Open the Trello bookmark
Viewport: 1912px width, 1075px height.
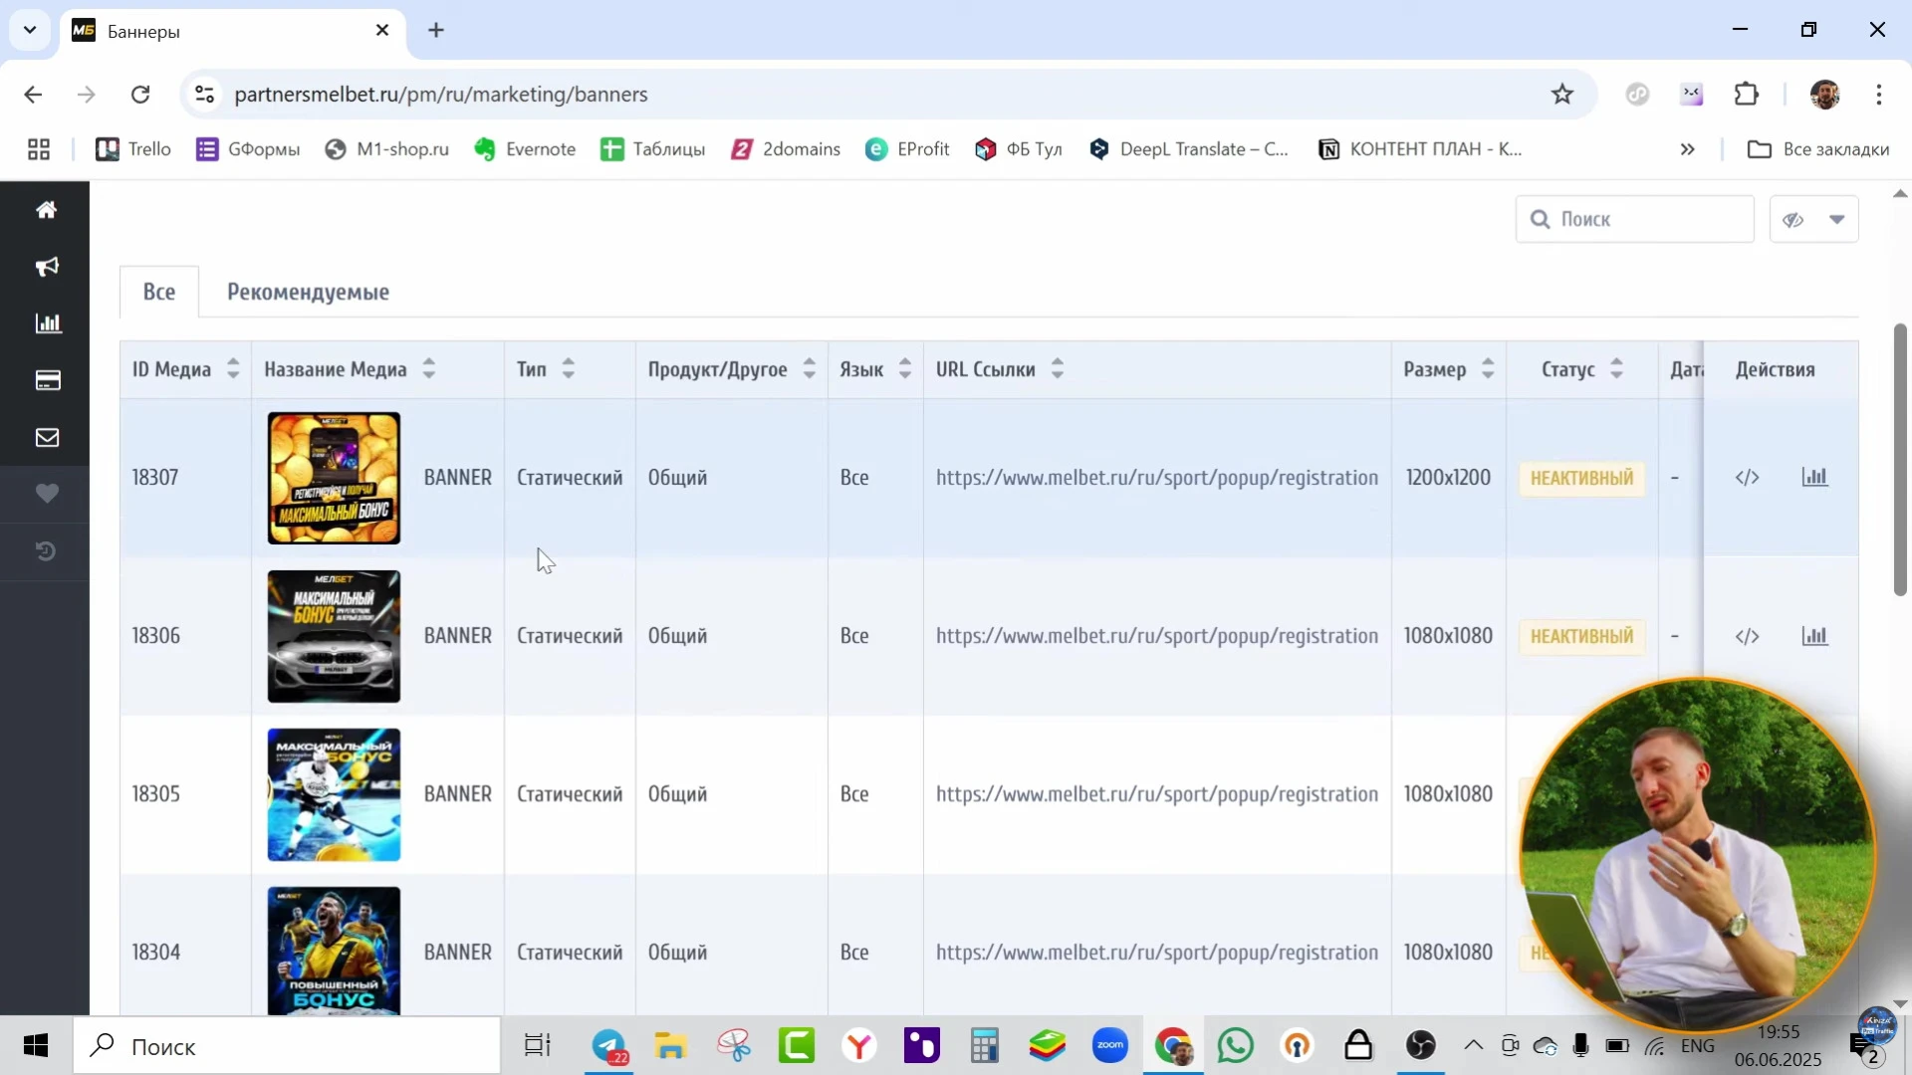pos(133,149)
